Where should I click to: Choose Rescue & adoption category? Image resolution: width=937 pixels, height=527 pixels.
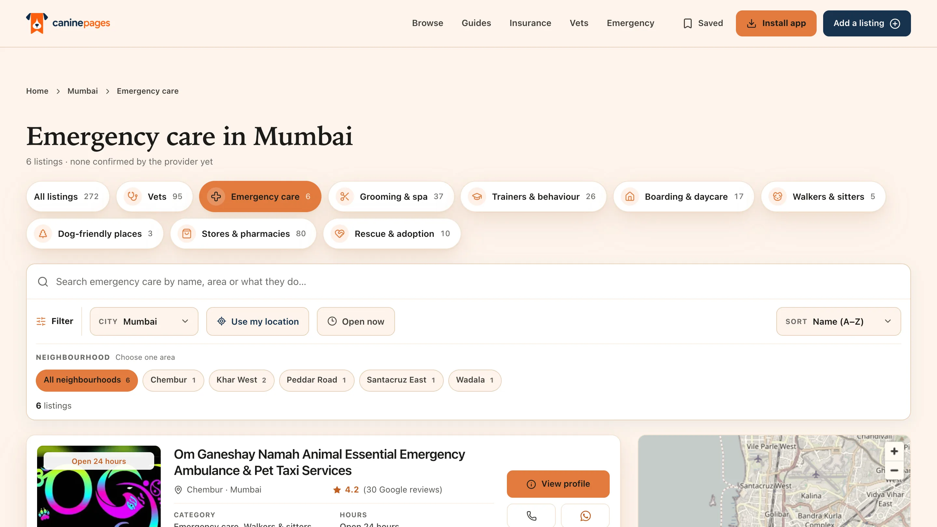392,234
